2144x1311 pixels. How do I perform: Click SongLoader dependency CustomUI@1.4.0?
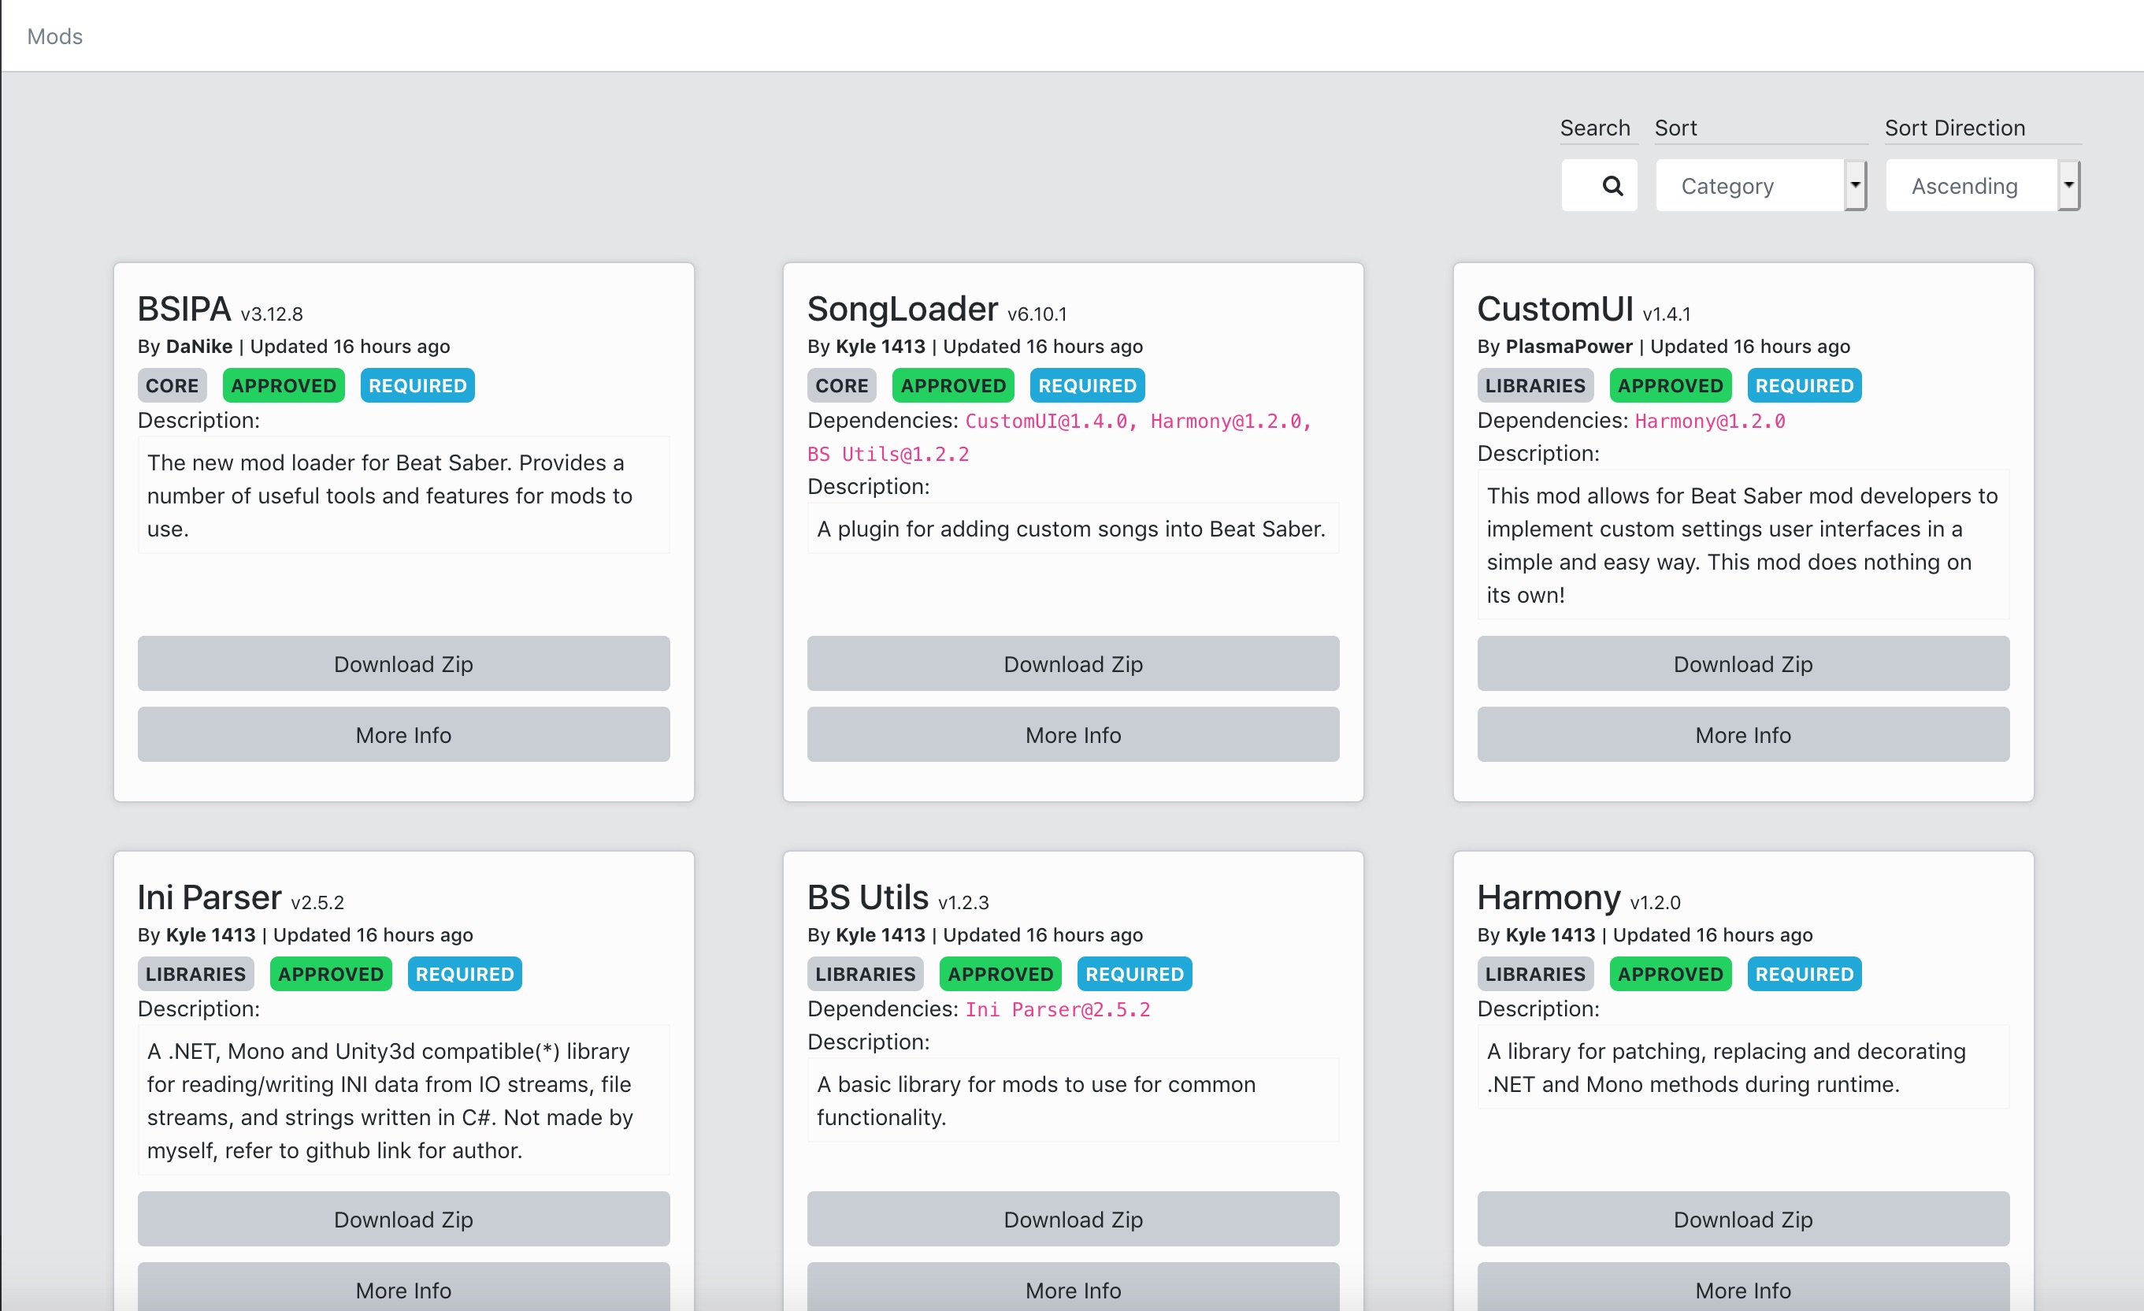(x=1047, y=422)
